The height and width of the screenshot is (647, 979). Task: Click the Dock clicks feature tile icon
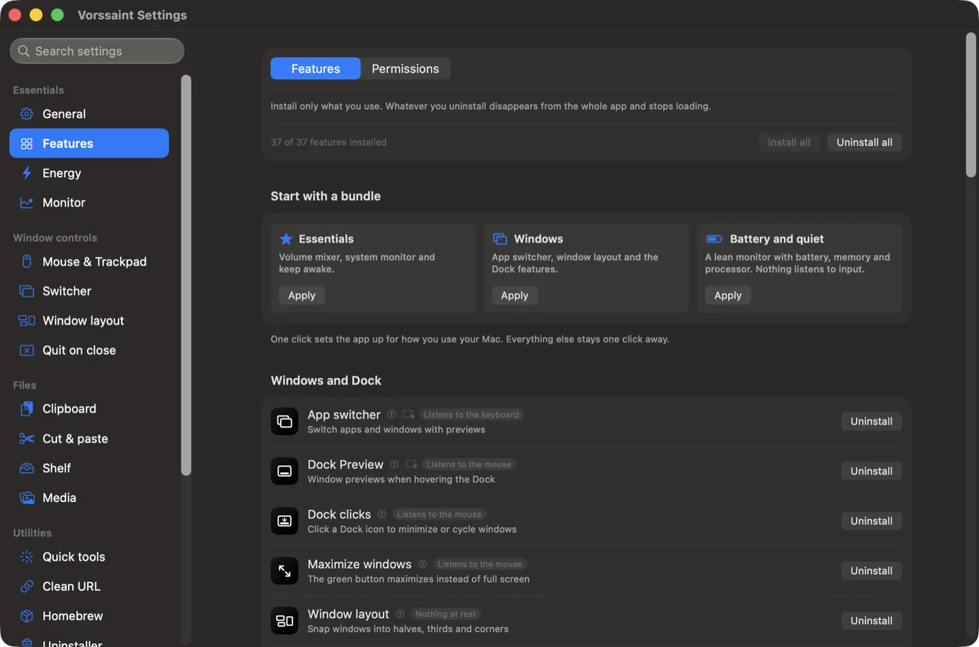(285, 521)
